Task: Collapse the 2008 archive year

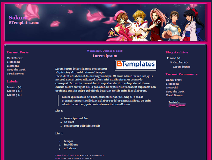Action: point(168,58)
